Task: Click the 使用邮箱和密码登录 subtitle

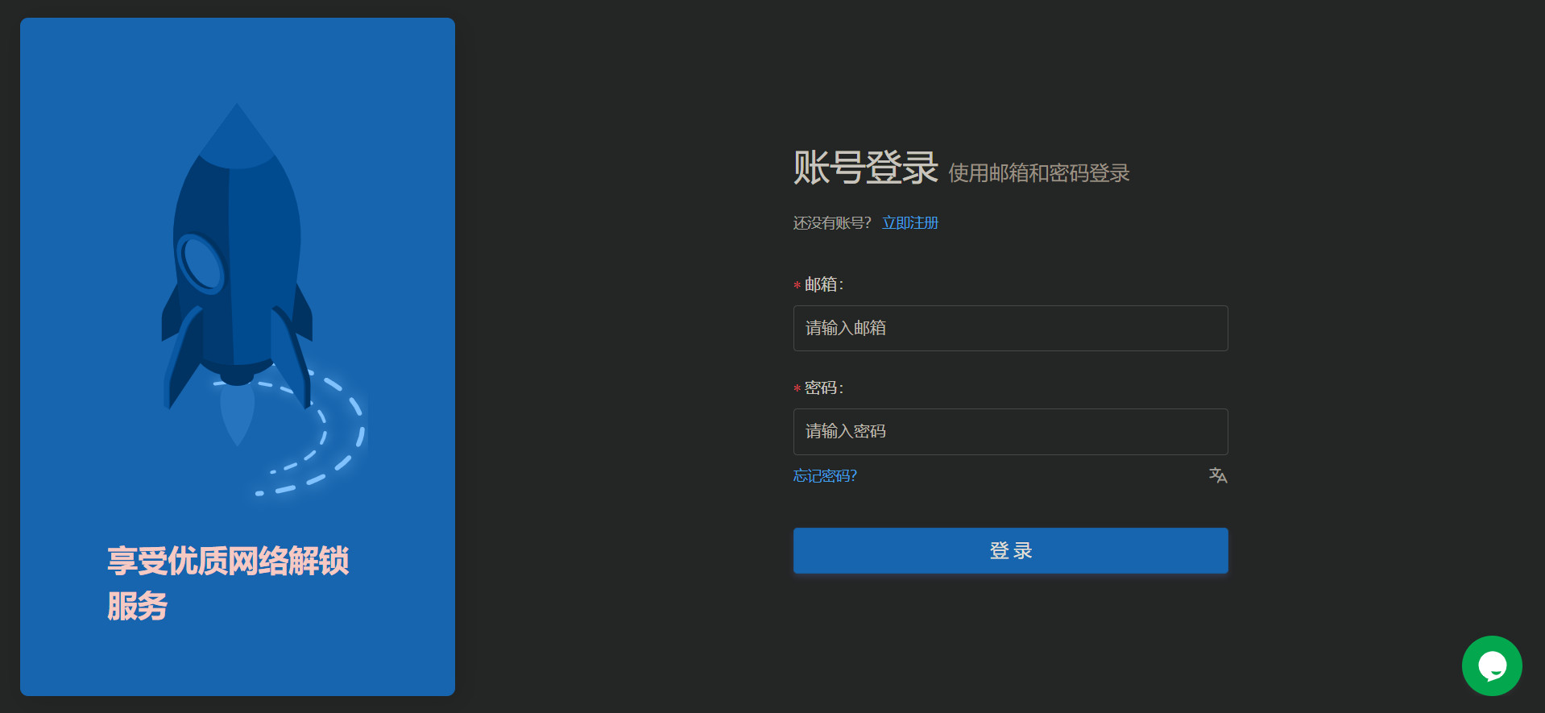Action: [1038, 173]
